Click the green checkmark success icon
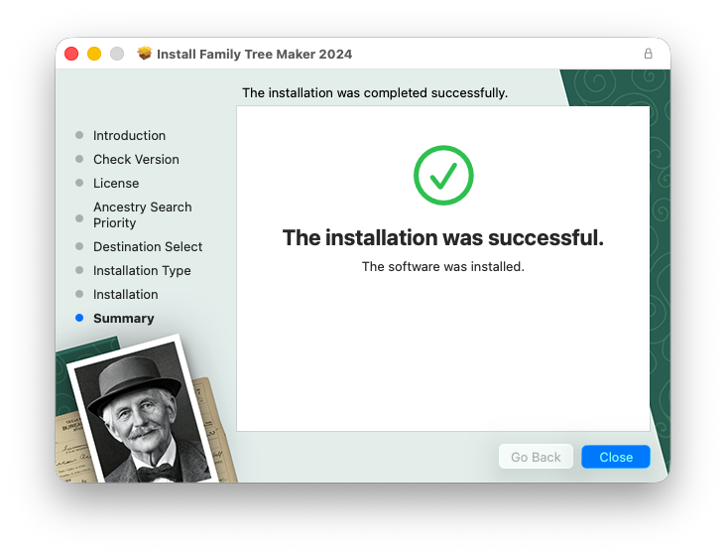This screenshot has height=556, width=726. [443, 175]
